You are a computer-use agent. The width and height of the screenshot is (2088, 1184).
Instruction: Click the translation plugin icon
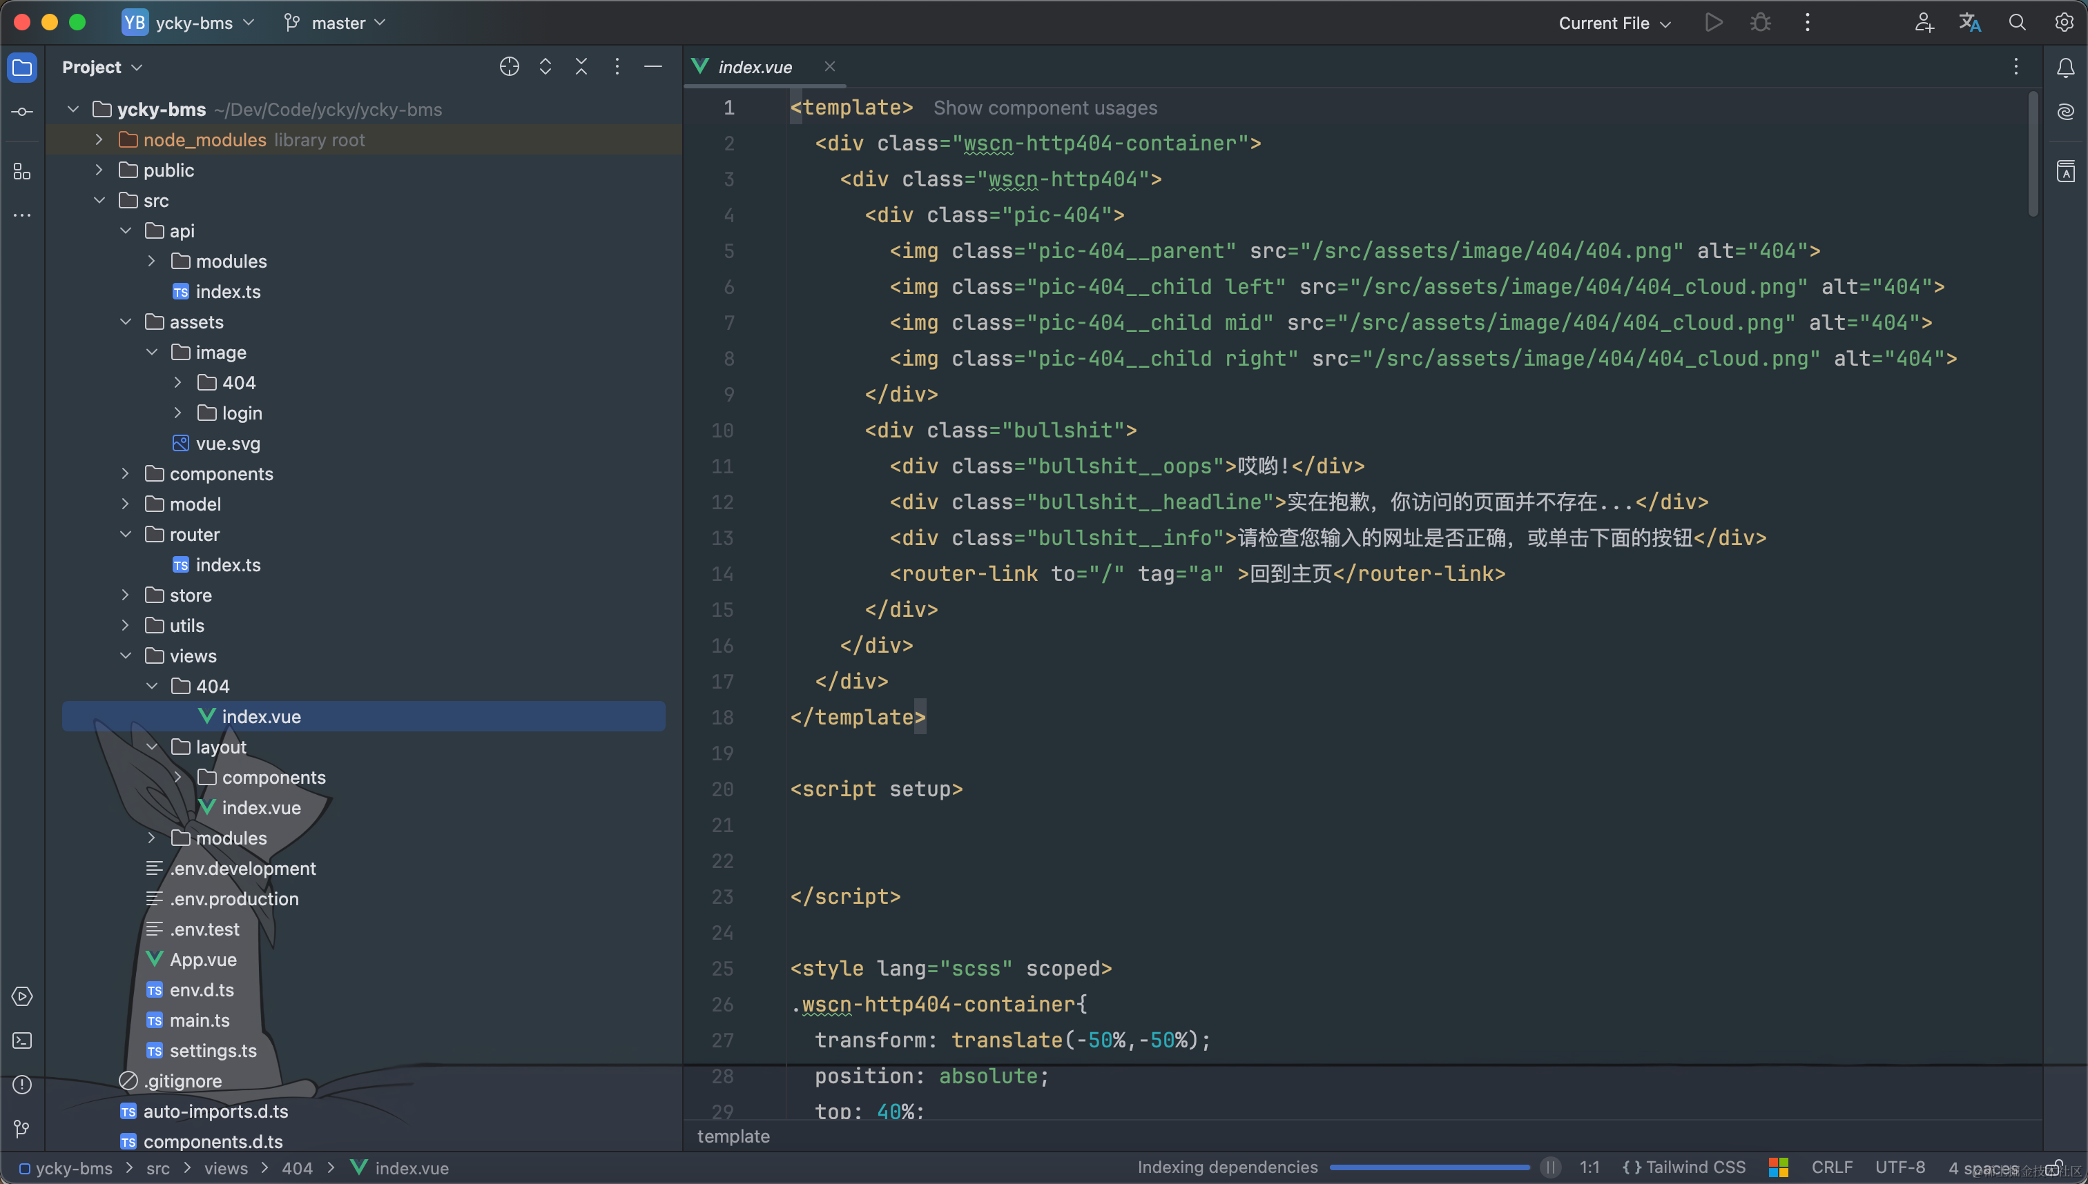(x=1970, y=23)
